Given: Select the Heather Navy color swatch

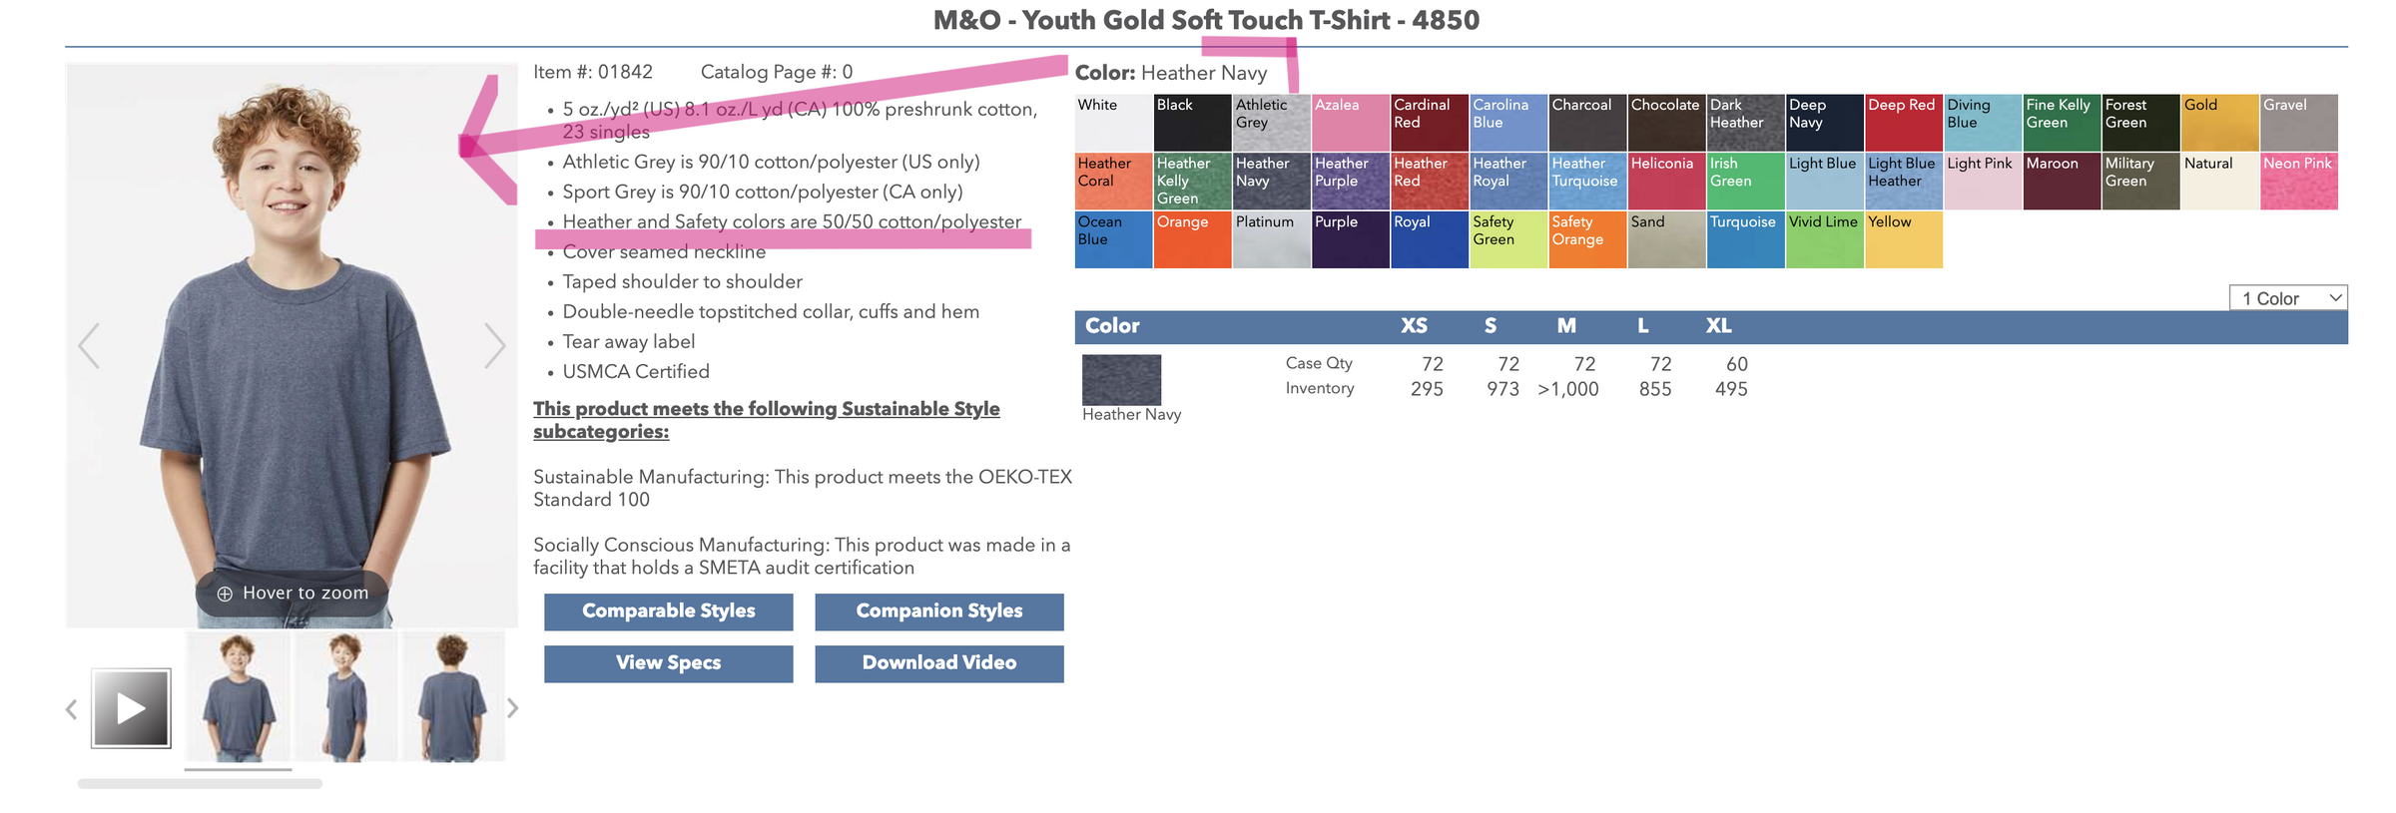Looking at the screenshot, I should (x=1271, y=182).
